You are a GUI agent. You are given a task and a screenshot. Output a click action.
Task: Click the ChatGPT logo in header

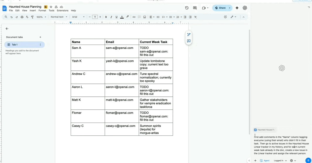[245, 8]
